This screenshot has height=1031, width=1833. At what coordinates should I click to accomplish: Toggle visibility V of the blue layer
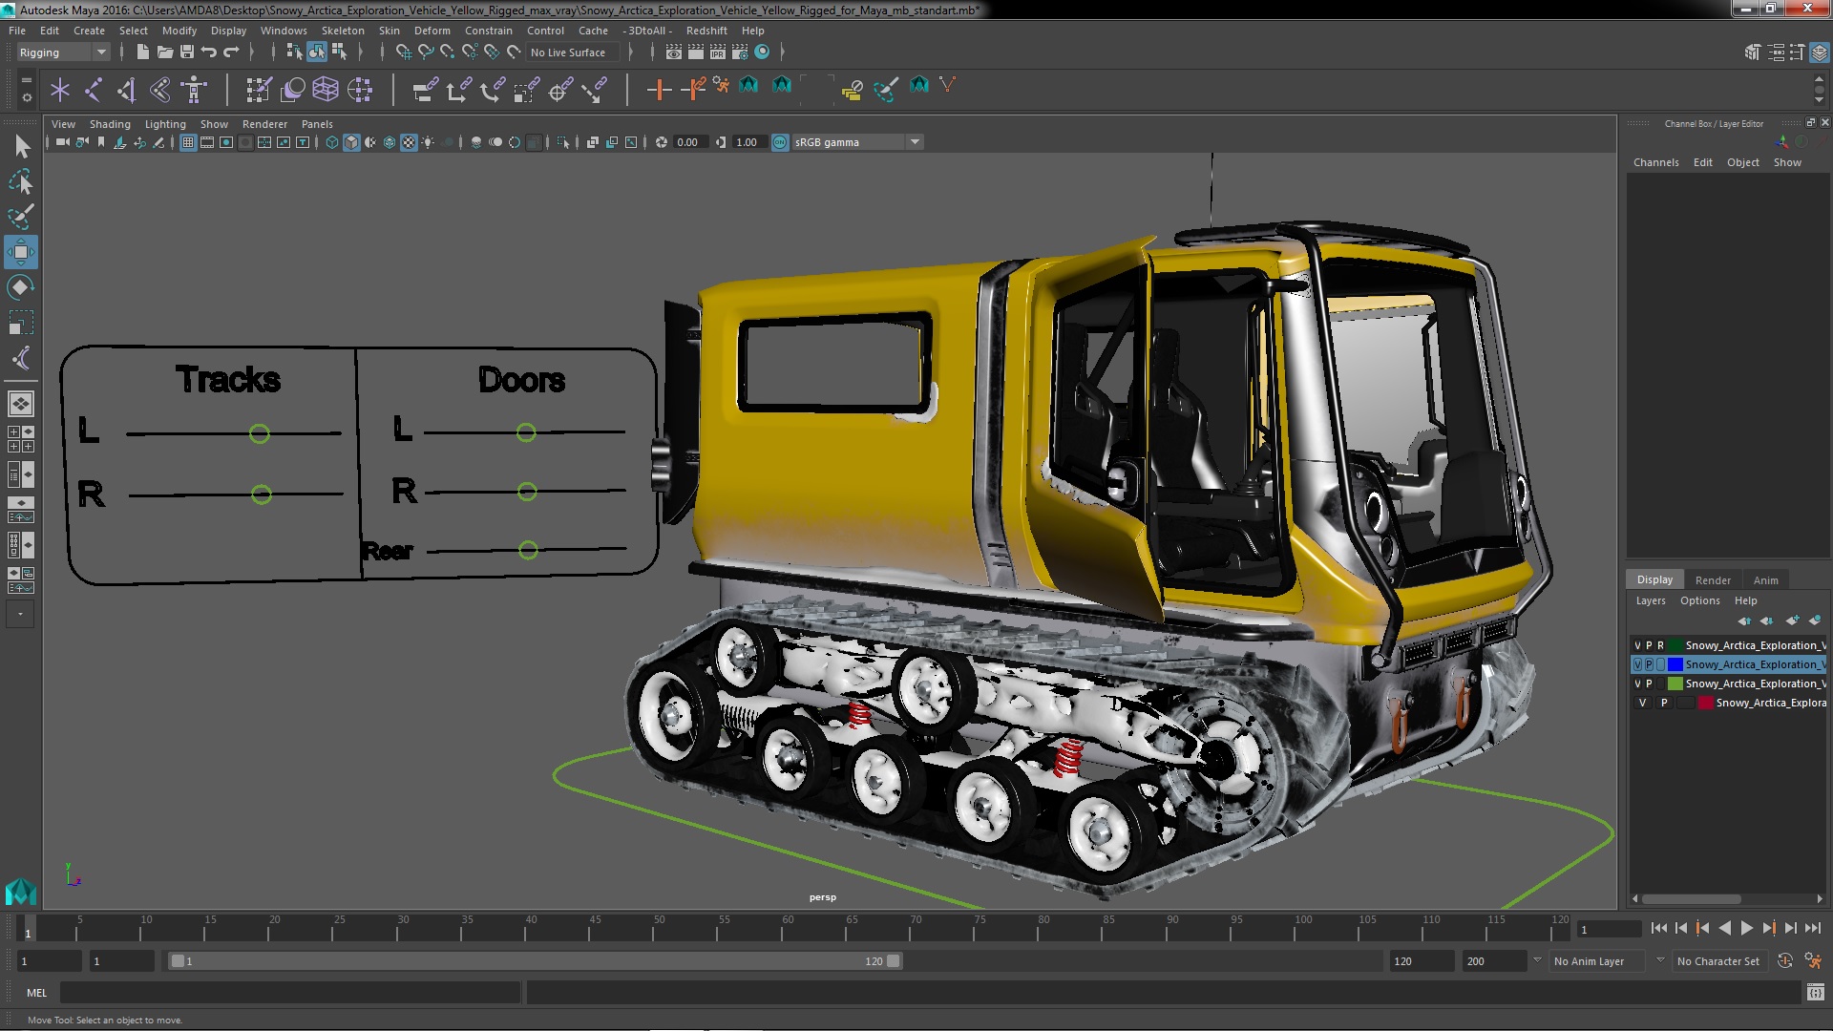(x=1638, y=664)
